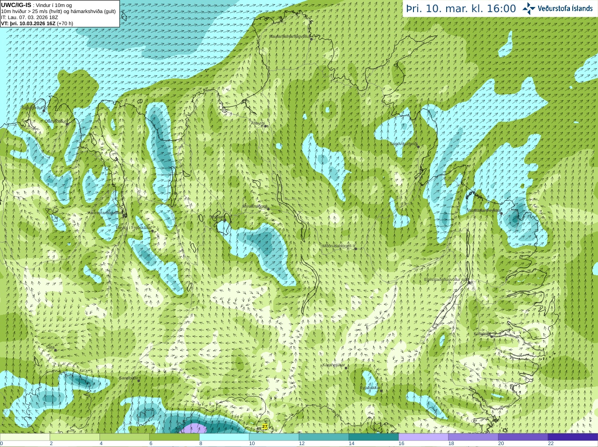598x447 pixels.
Task: Click the above-22 m/s deep indigo legend swatch
Action: [573, 437]
